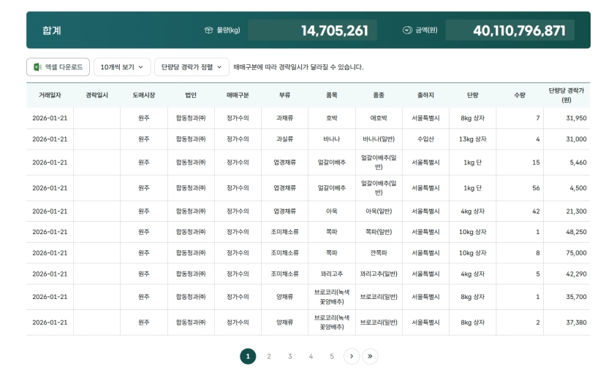The height and width of the screenshot is (372, 614).
Task: Go to page 4
Action: (x=311, y=356)
